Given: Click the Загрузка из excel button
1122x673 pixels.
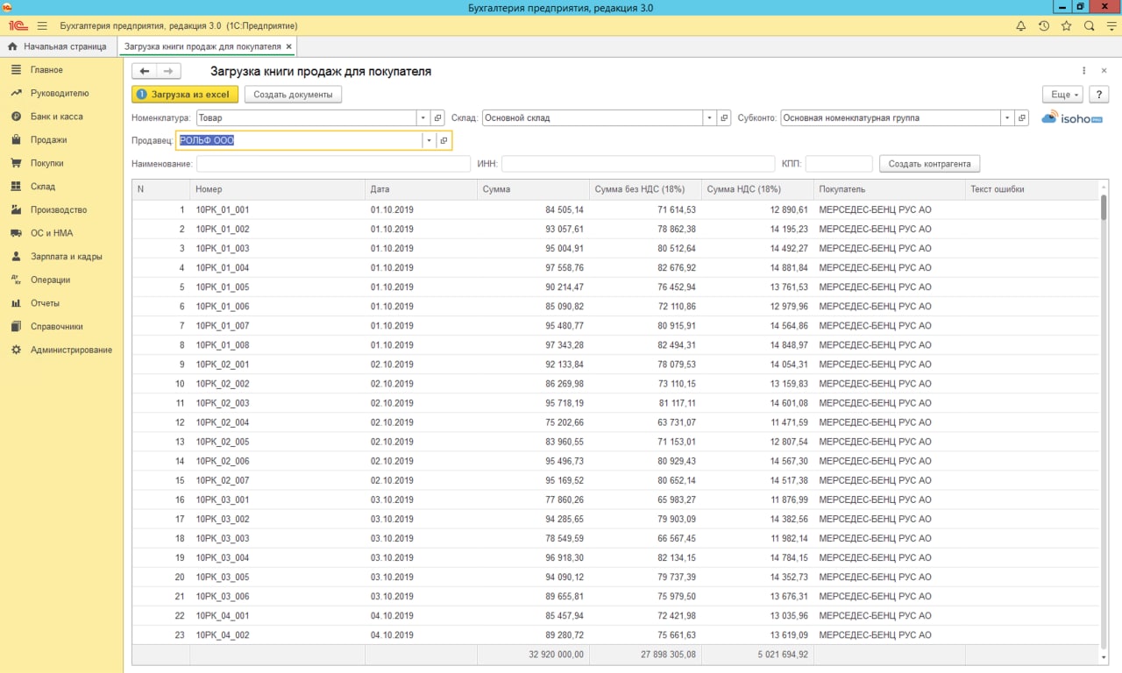Looking at the screenshot, I should tap(185, 95).
